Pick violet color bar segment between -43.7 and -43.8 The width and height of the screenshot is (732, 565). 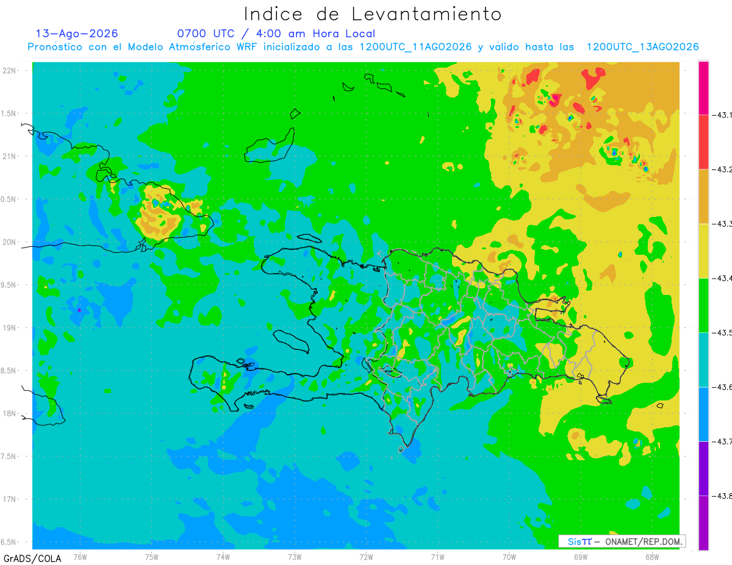tap(703, 468)
